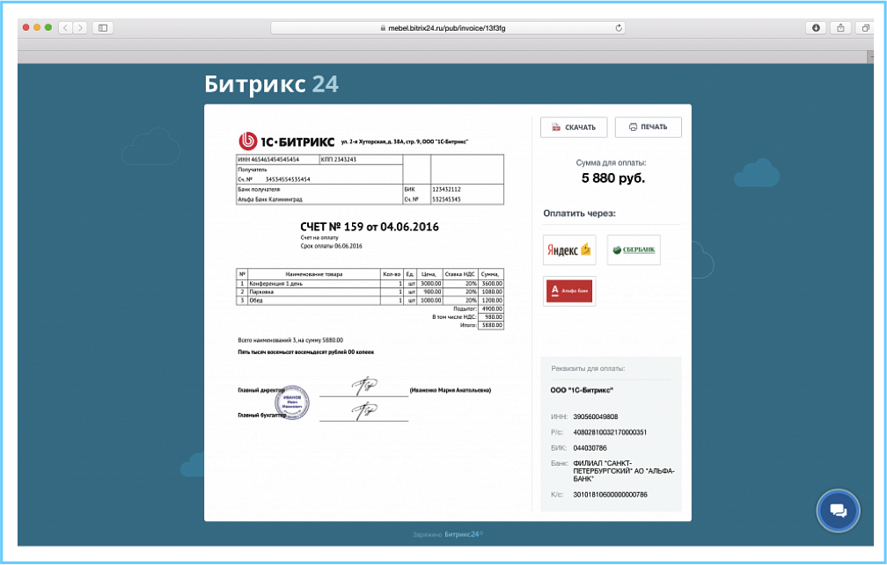Click the 1С-Битрикс logo on invoice
The width and height of the screenshot is (887, 565).
click(x=286, y=141)
